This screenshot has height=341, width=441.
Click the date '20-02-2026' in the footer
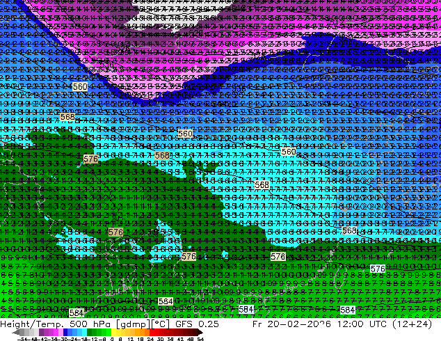click(300, 324)
